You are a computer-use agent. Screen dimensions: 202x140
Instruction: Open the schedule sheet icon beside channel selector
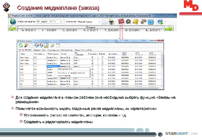tap(104, 22)
